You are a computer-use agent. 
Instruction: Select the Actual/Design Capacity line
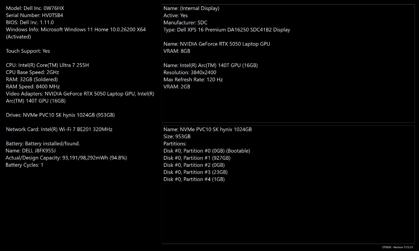pyautogui.click(x=66, y=158)
